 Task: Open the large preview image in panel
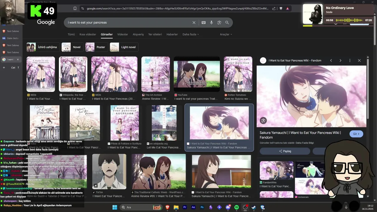[x=312, y=96]
